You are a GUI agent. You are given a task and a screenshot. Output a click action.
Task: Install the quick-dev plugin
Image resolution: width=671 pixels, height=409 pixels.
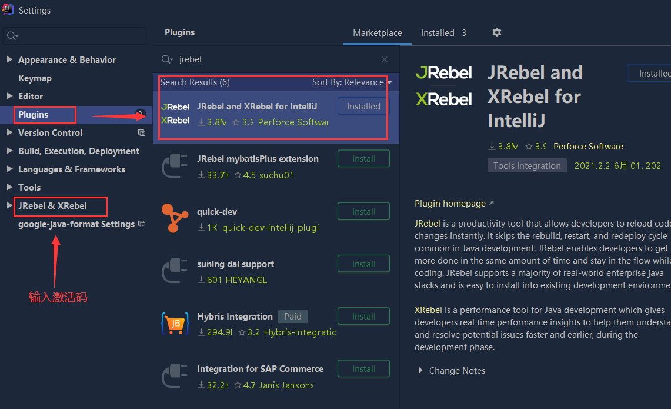(364, 211)
